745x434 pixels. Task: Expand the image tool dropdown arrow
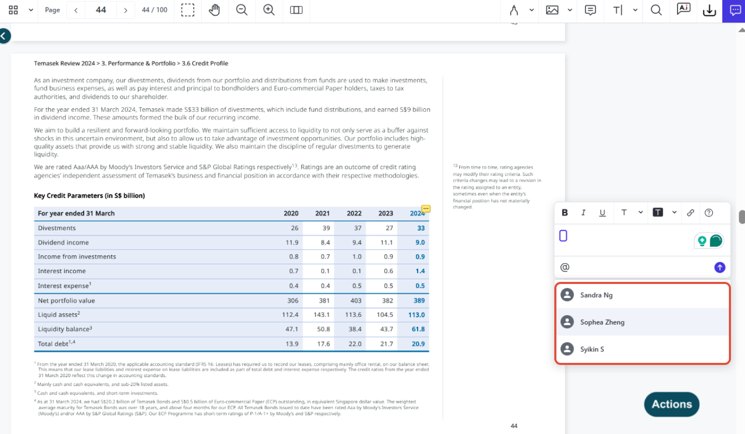(x=570, y=10)
